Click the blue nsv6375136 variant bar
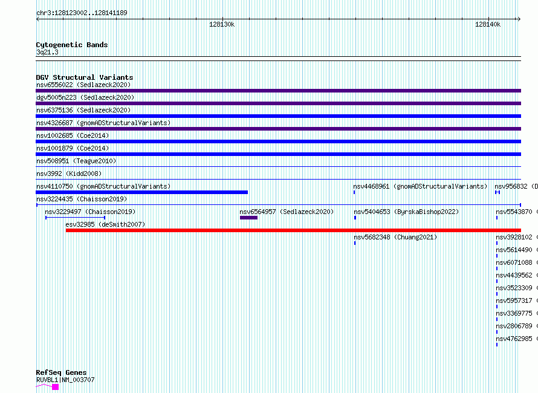Image resolution: width=538 pixels, height=393 pixels. 278,116
